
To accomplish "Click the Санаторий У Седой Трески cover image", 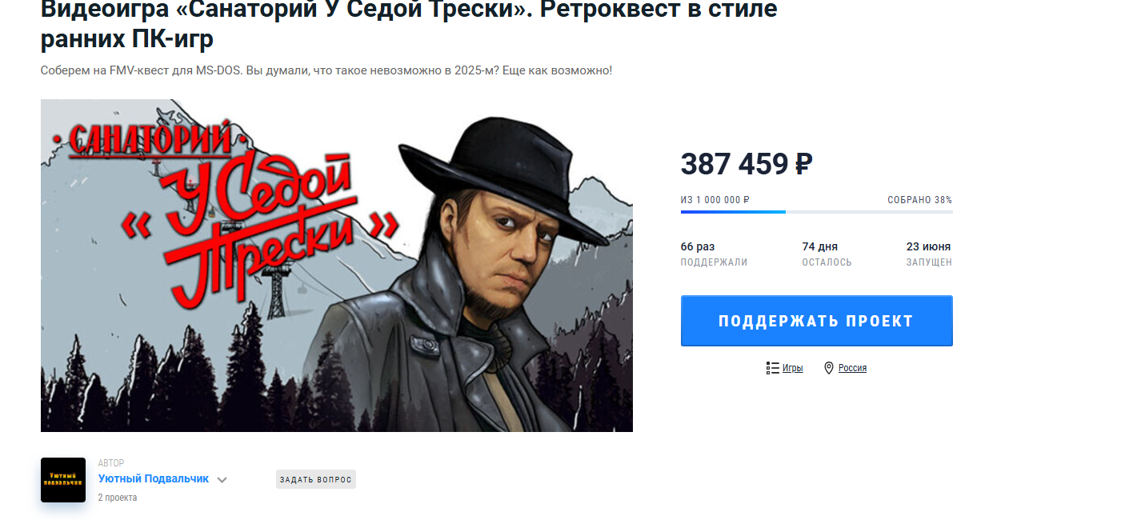I will 337,266.
